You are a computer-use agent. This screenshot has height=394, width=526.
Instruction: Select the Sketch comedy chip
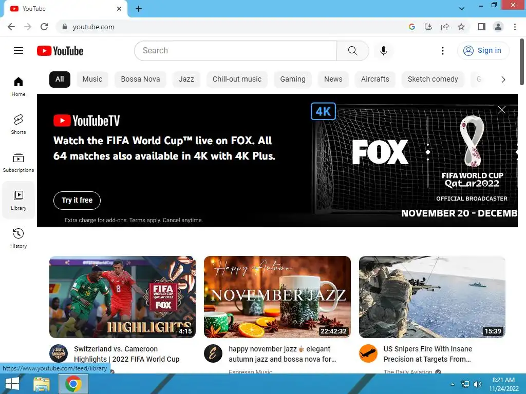coord(433,80)
